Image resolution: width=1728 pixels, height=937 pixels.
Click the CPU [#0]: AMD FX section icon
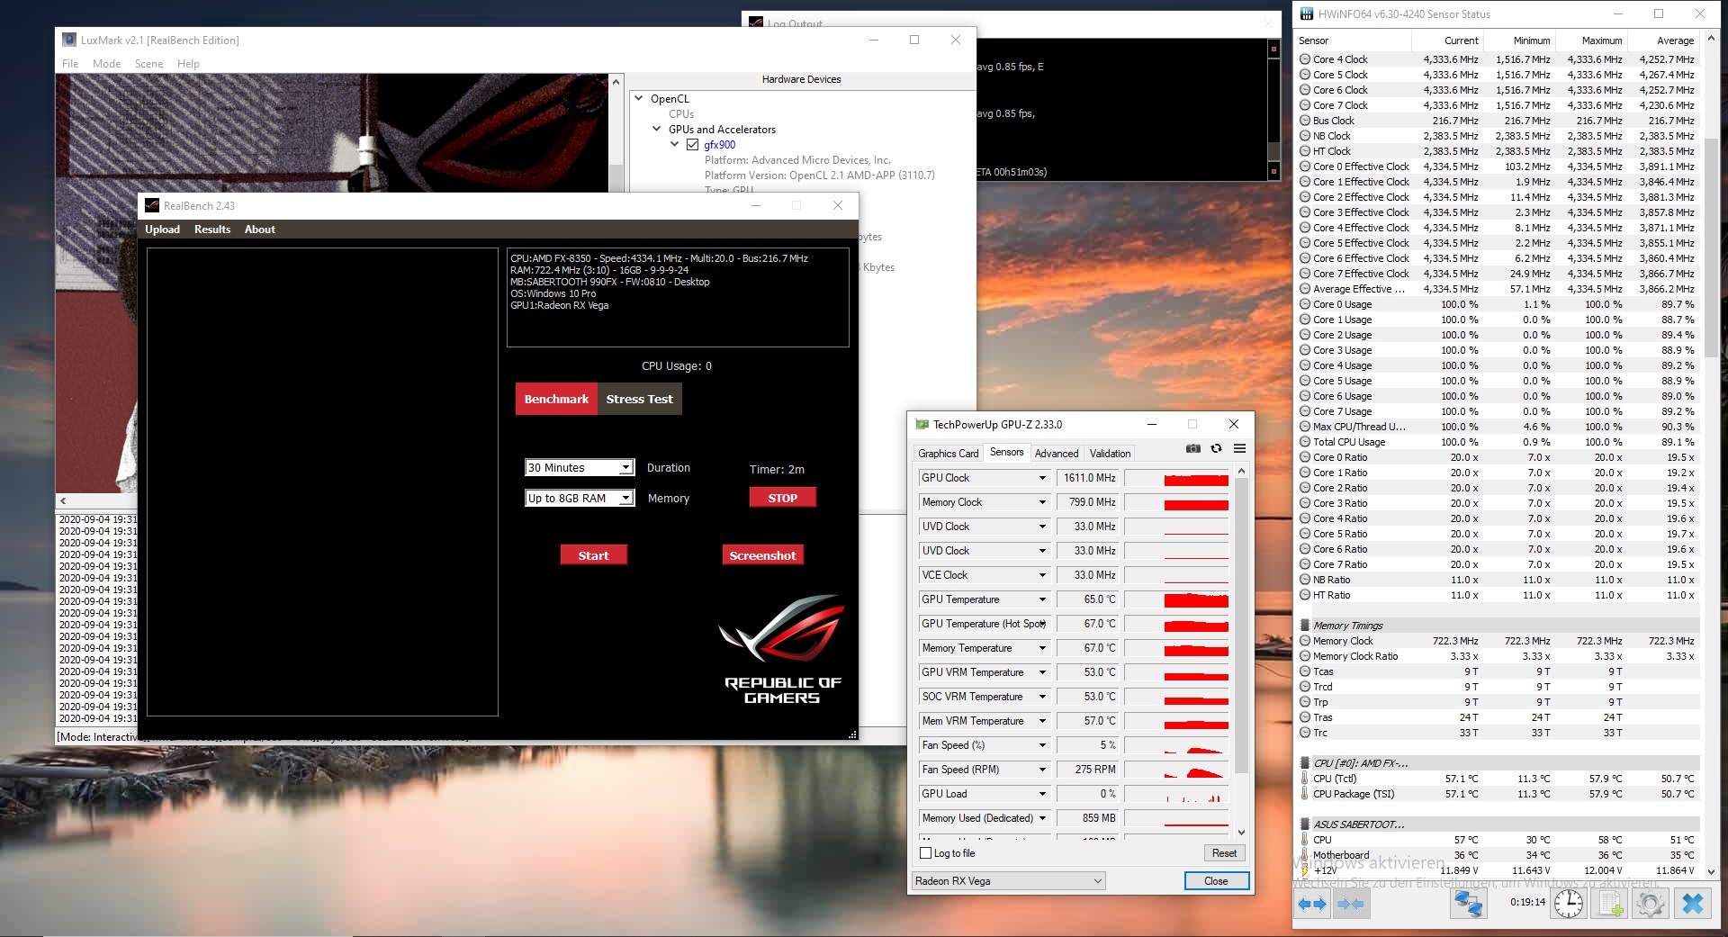1305,763
